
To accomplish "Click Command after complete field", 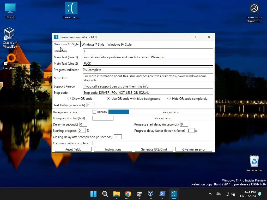I will [153, 143].
